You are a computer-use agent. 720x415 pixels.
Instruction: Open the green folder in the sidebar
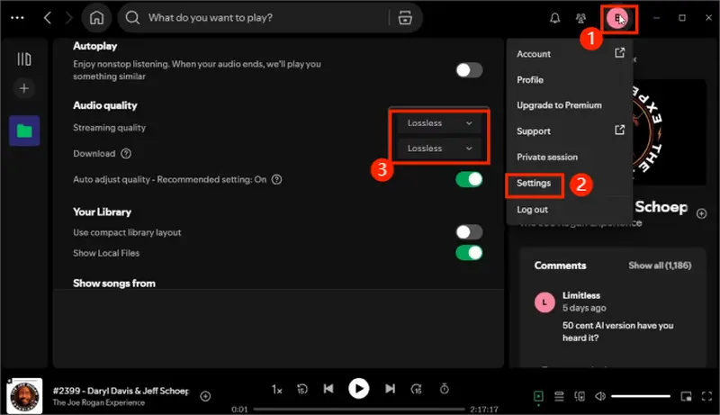pos(24,131)
